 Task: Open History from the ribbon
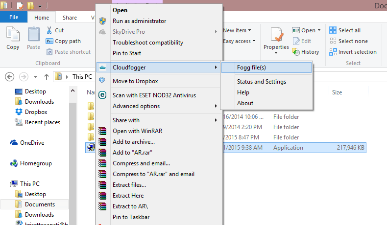click(306, 52)
